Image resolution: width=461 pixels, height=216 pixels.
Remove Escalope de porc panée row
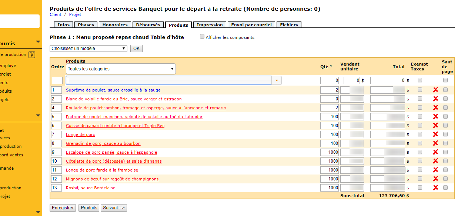(435, 152)
